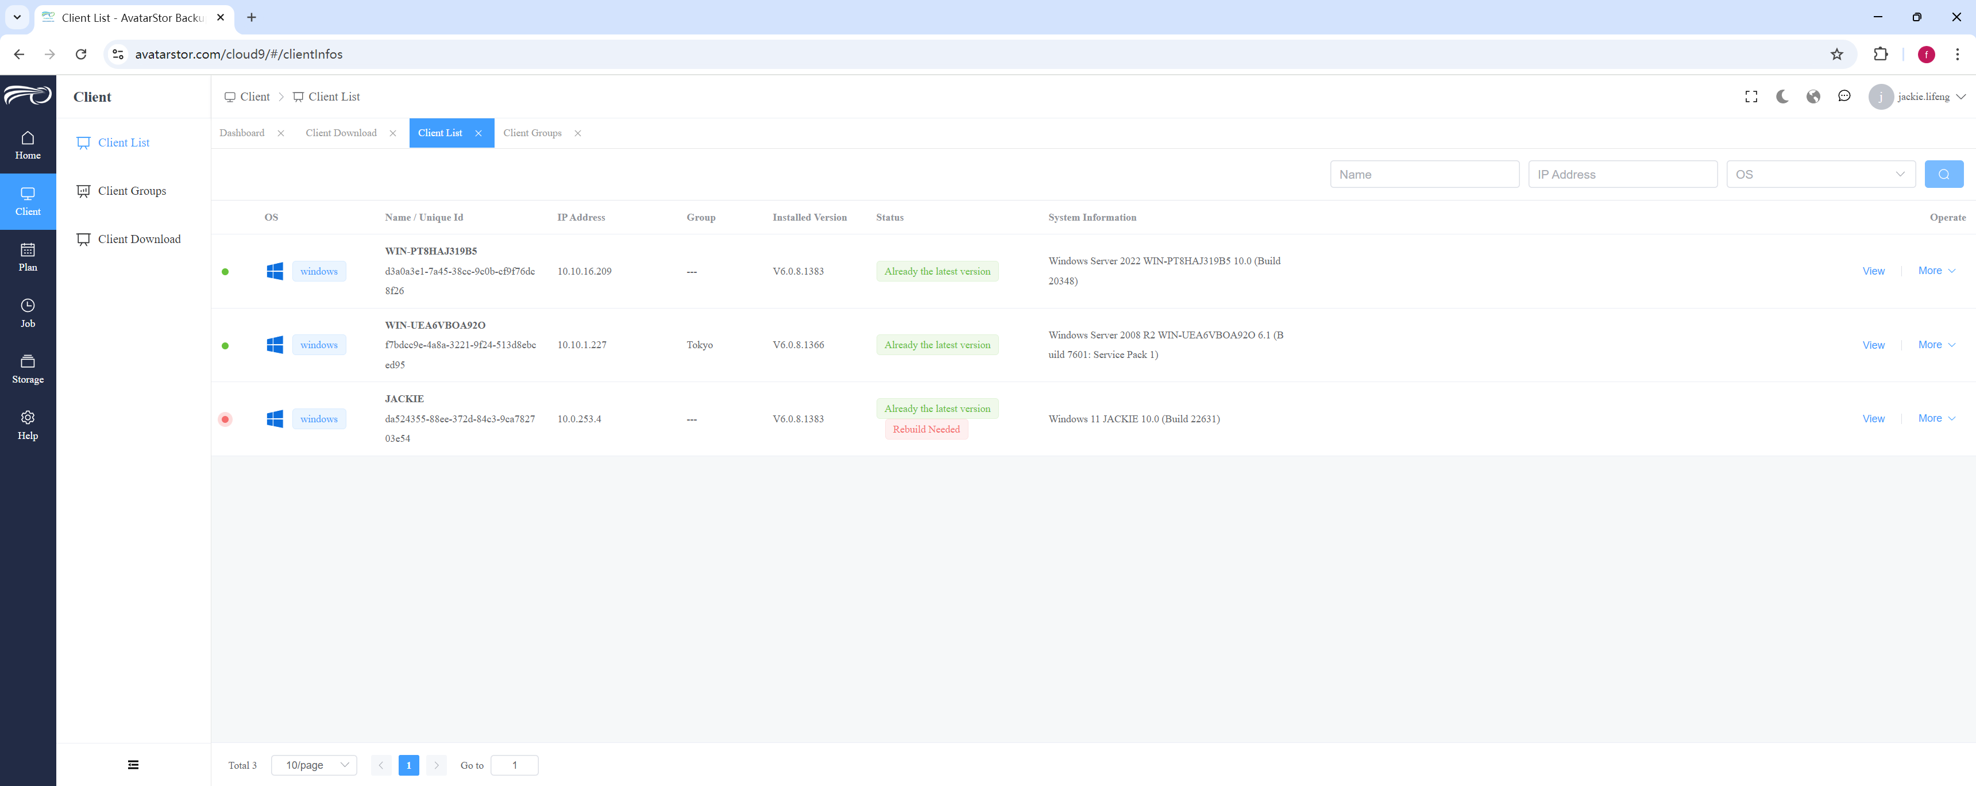Open the Home section in sidebar

coord(28,145)
